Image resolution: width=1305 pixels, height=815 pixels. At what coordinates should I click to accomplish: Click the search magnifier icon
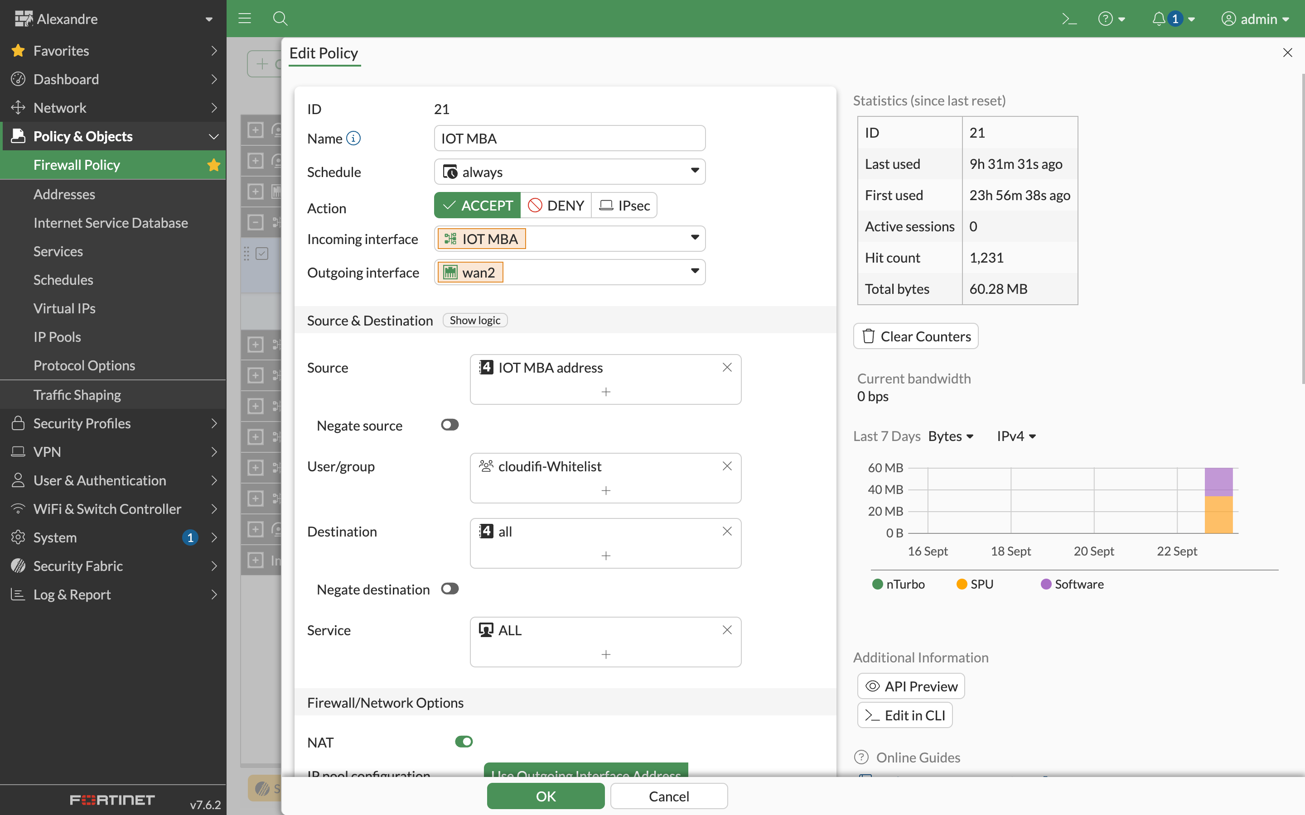(x=280, y=19)
